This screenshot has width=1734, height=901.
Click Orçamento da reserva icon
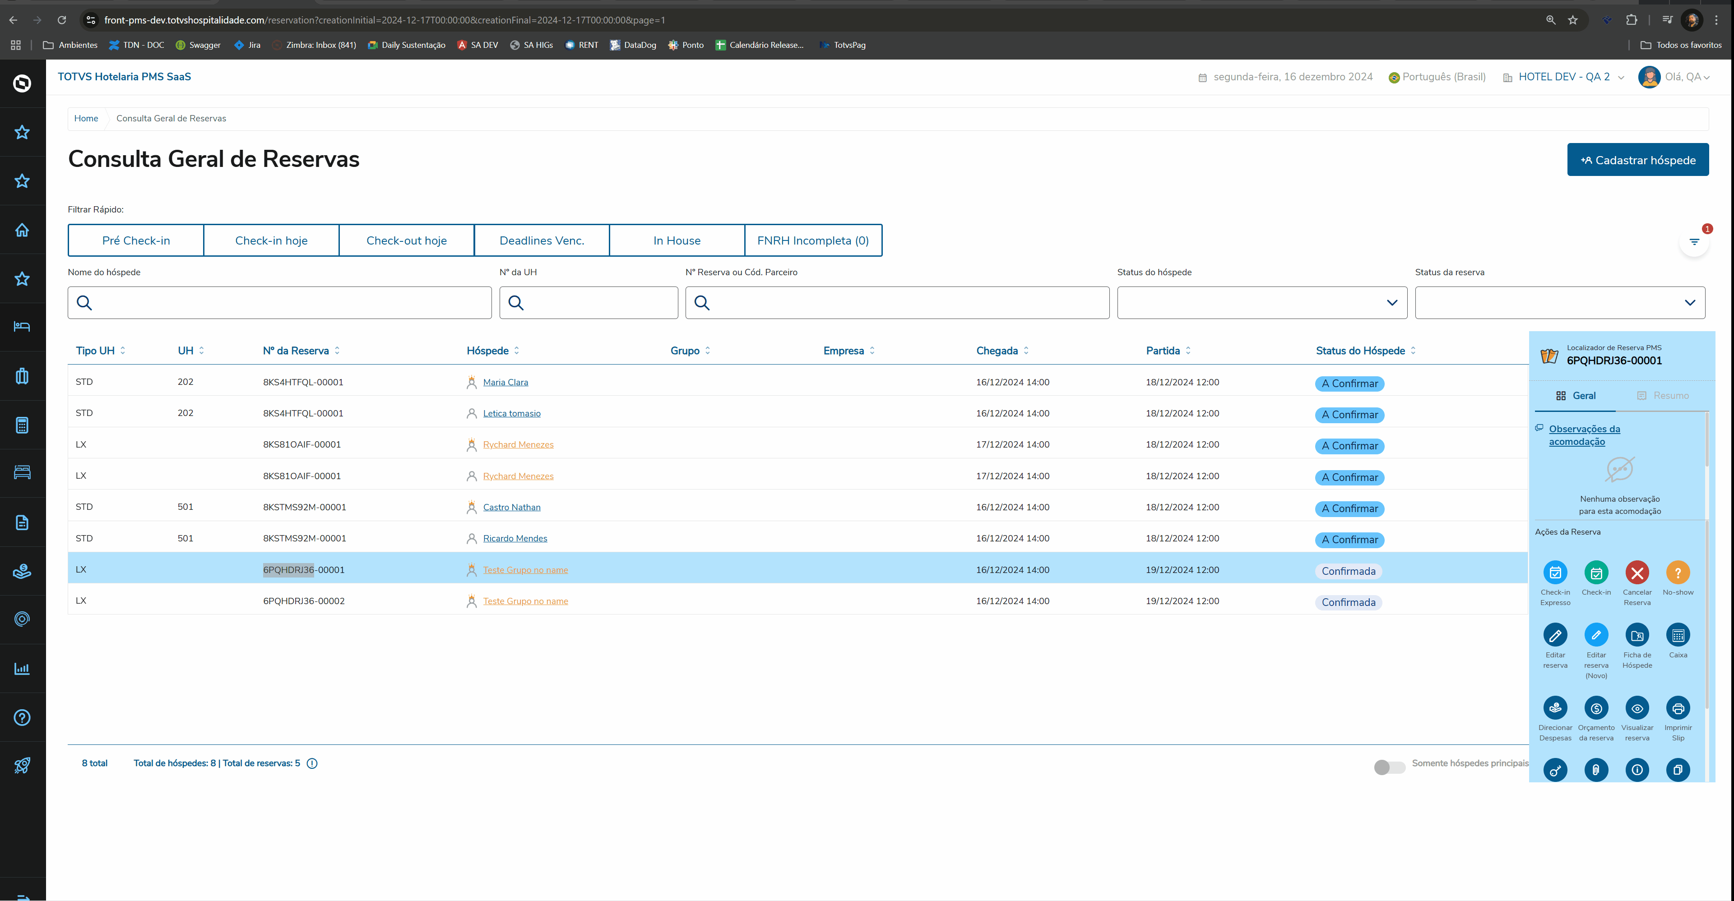tap(1596, 708)
